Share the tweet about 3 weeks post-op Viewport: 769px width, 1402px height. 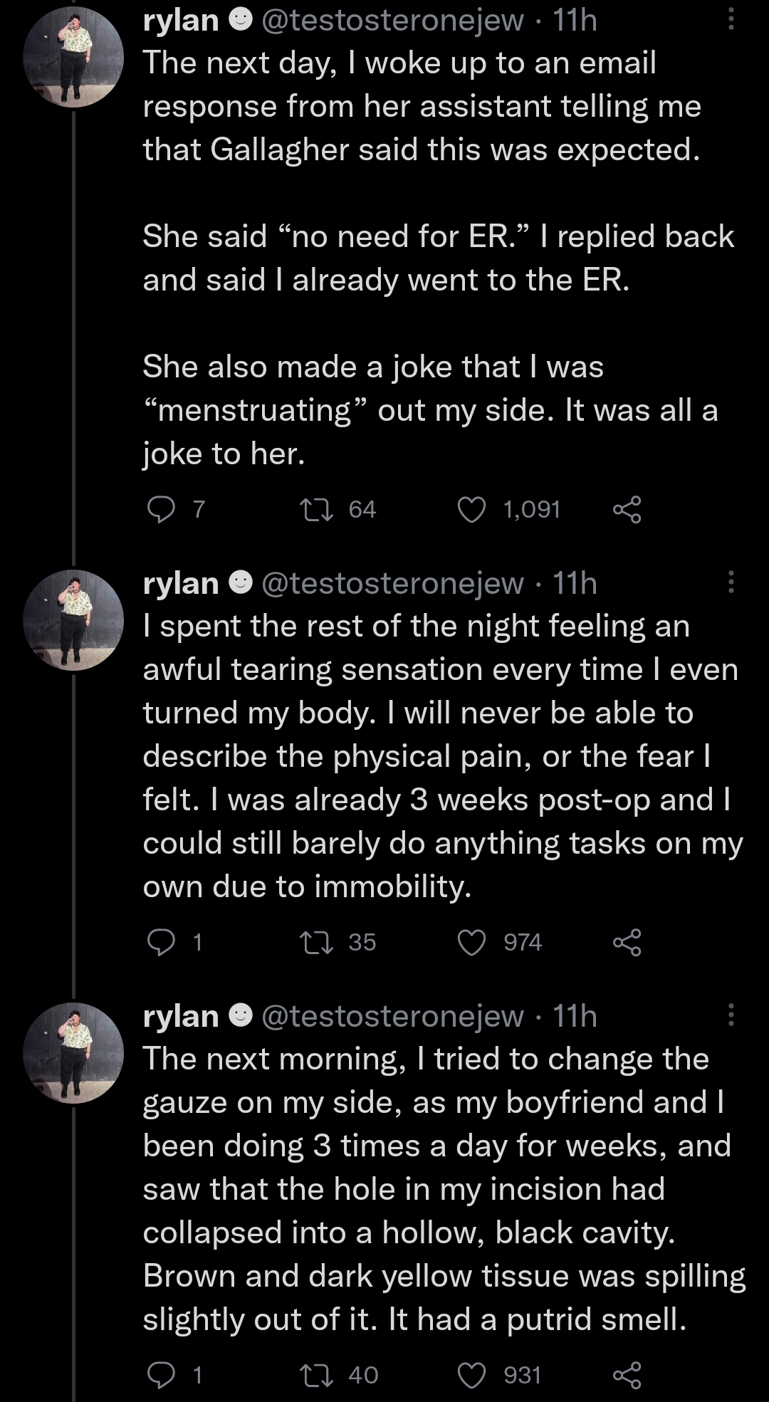pos(627,943)
